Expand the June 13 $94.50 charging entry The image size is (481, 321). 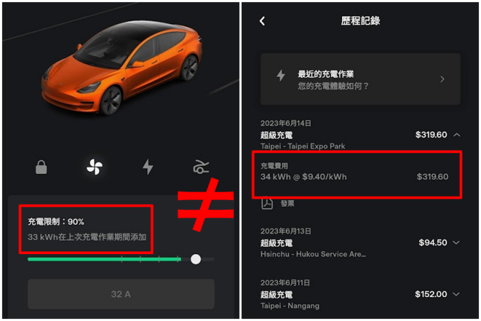(x=456, y=242)
